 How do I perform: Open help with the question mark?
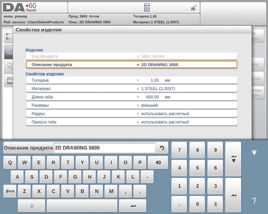pyautogui.click(x=254, y=201)
